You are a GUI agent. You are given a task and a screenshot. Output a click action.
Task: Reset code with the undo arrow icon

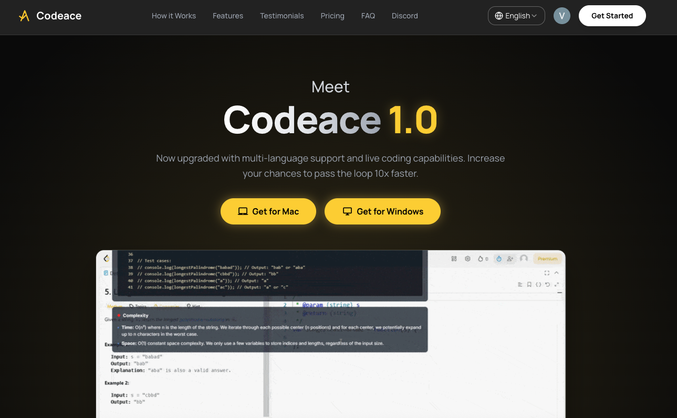coord(546,284)
